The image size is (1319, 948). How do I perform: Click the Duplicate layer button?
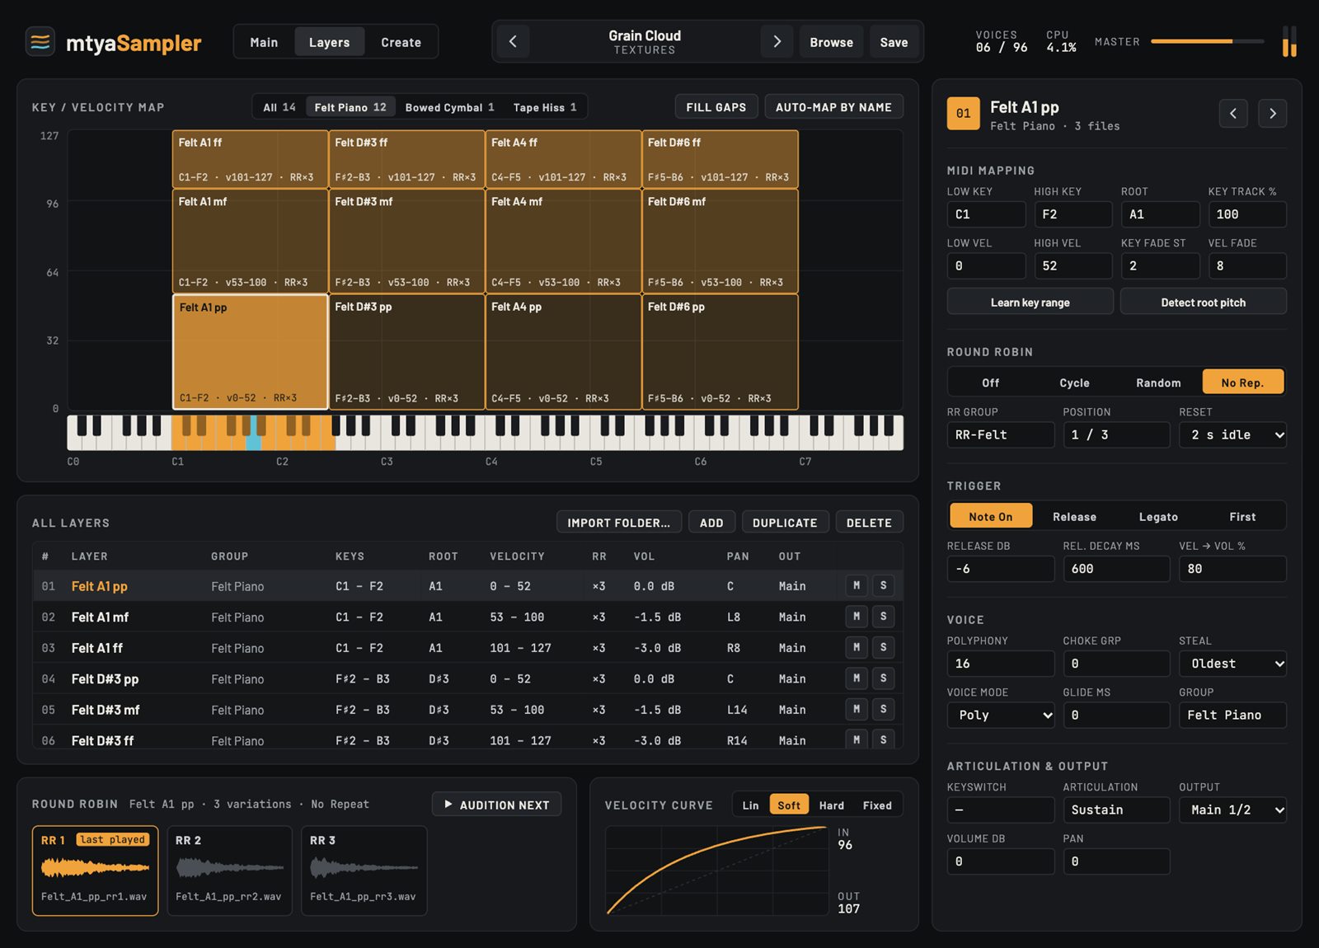pos(784,523)
